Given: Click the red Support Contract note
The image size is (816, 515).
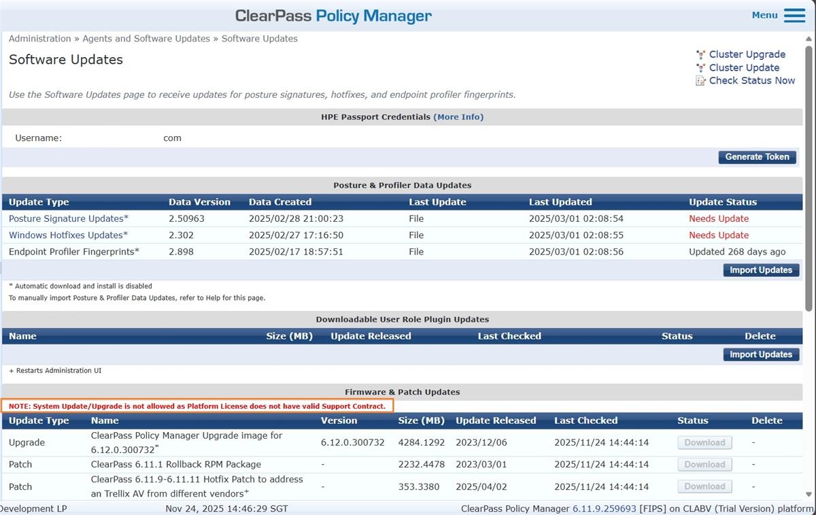Looking at the screenshot, I should pos(197,406).
